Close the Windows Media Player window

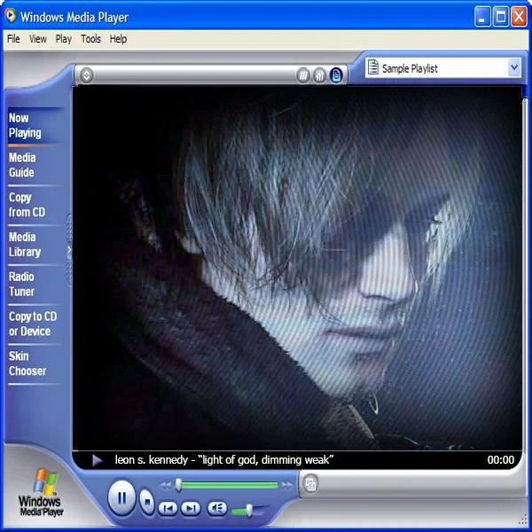[x=519, y=16]
